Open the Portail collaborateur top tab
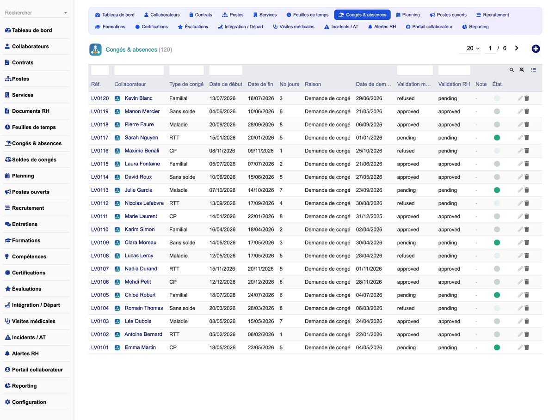This screenshot has width=555, height=420. [429, 27]
